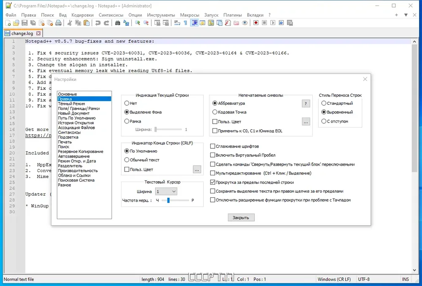Open the Плагины menu
The image size is (422, 286).
click(x=233, y=15)
